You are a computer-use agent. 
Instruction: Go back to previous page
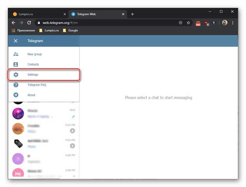click(13, 23)
